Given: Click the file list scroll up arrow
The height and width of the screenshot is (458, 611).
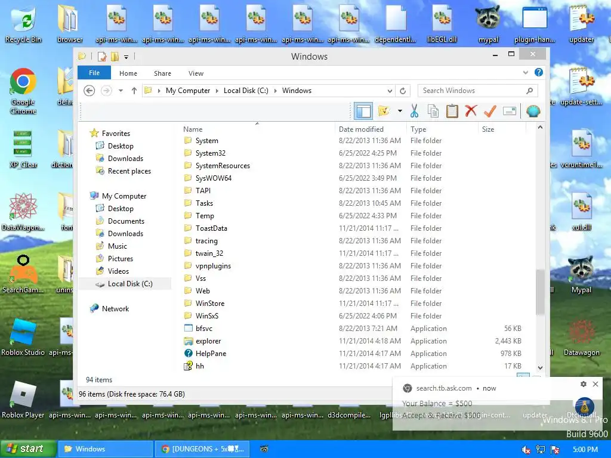Looking at the screenshot, I should coord(540,128).
